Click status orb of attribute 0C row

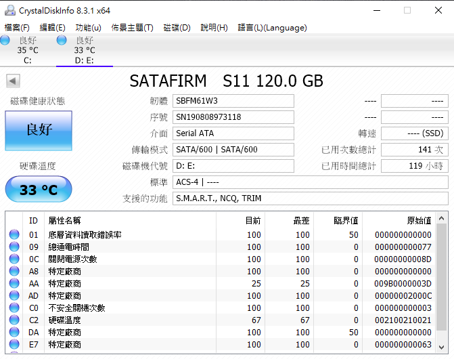click(14, 259)
